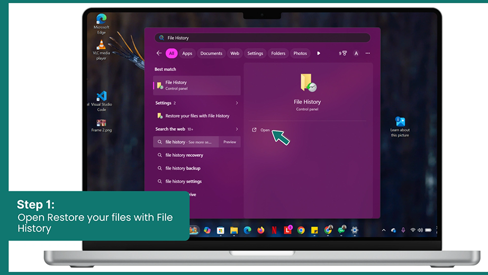Click the account avatar letter A
The height and width of the screenshot is (275, 488).
(356, 54)
